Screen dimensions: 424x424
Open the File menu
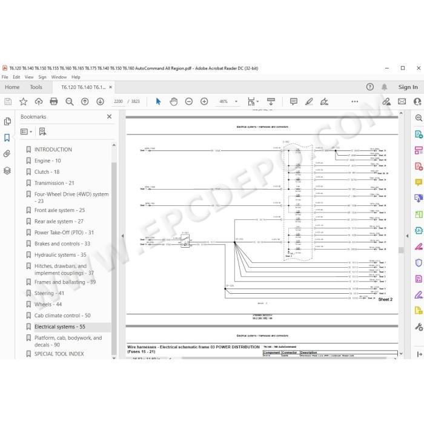tap(5, 77)
